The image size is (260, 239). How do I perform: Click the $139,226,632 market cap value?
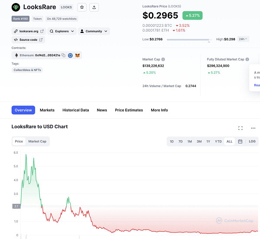[x=153, y=66]
